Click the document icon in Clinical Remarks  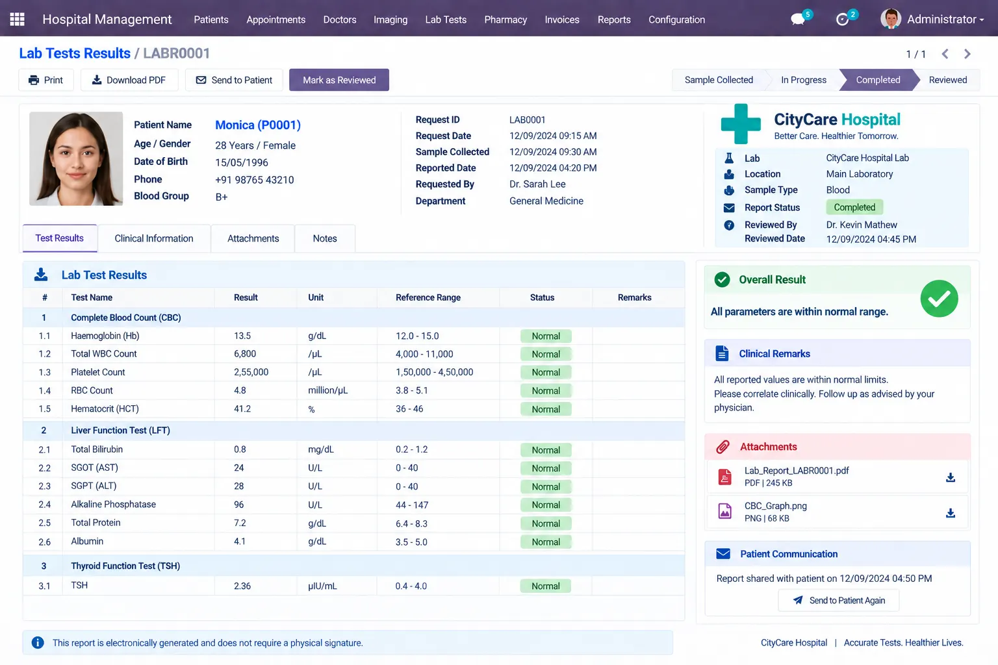click(x=722, y=353)
